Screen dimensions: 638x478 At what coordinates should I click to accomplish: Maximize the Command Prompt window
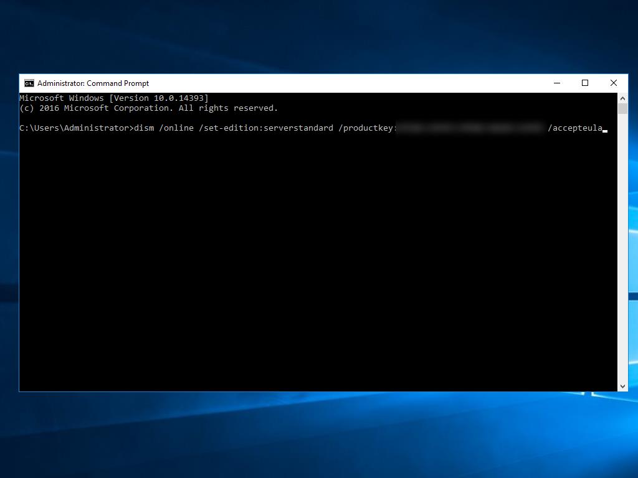585,83
